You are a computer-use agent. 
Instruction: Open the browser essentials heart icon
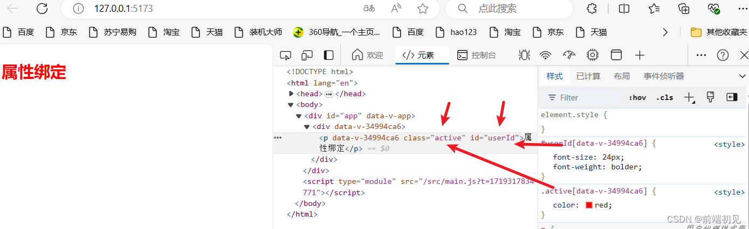(x=714, y=9)
